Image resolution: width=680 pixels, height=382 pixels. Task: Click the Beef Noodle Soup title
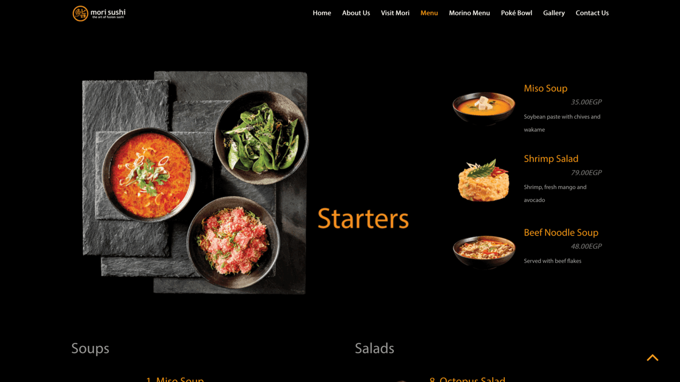[x=561, y=232]
